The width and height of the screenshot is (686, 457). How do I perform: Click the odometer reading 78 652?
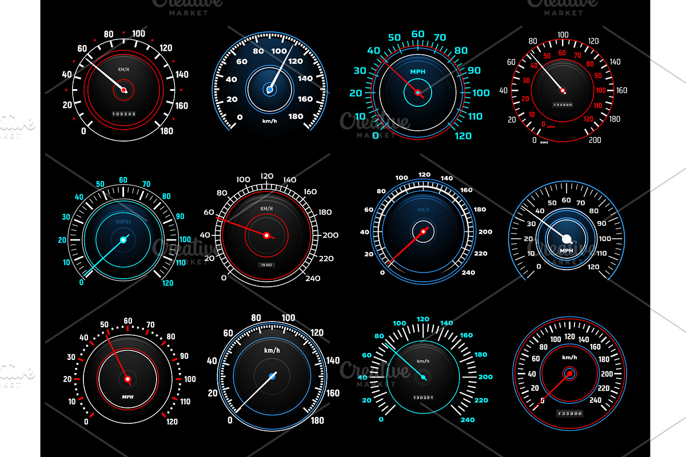tap(266, 264)
